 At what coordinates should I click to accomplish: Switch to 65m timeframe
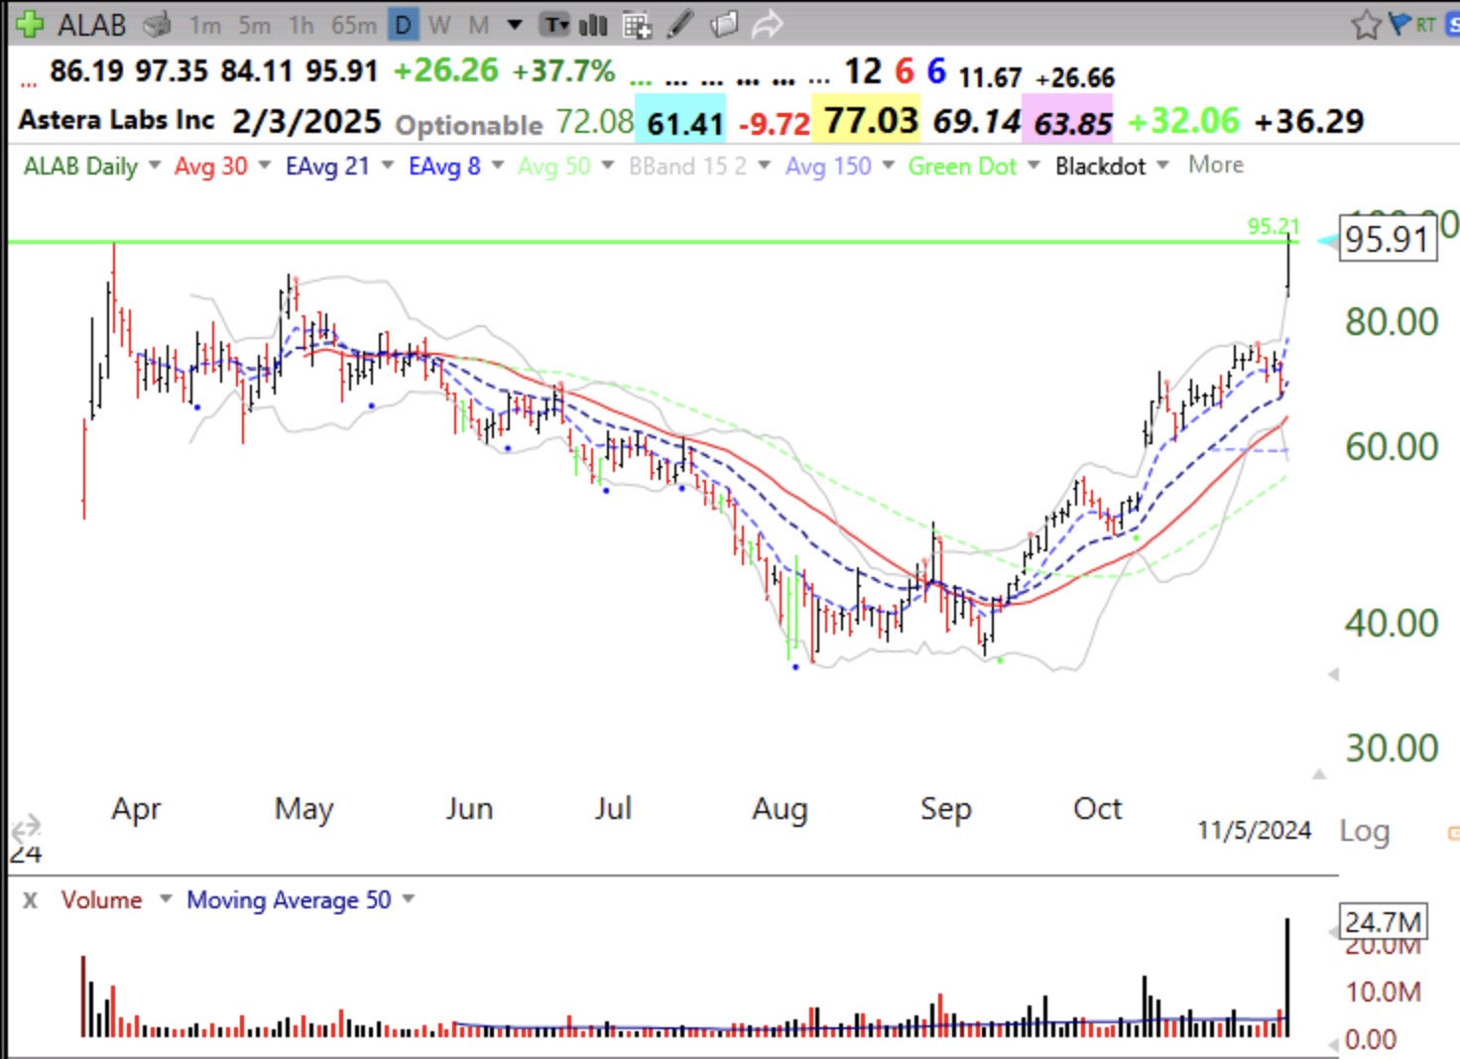(x=353, y=25)
